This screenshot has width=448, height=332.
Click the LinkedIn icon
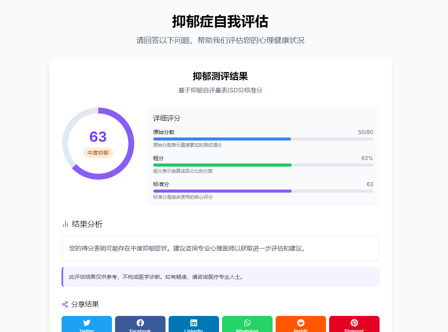coord(193,323)
